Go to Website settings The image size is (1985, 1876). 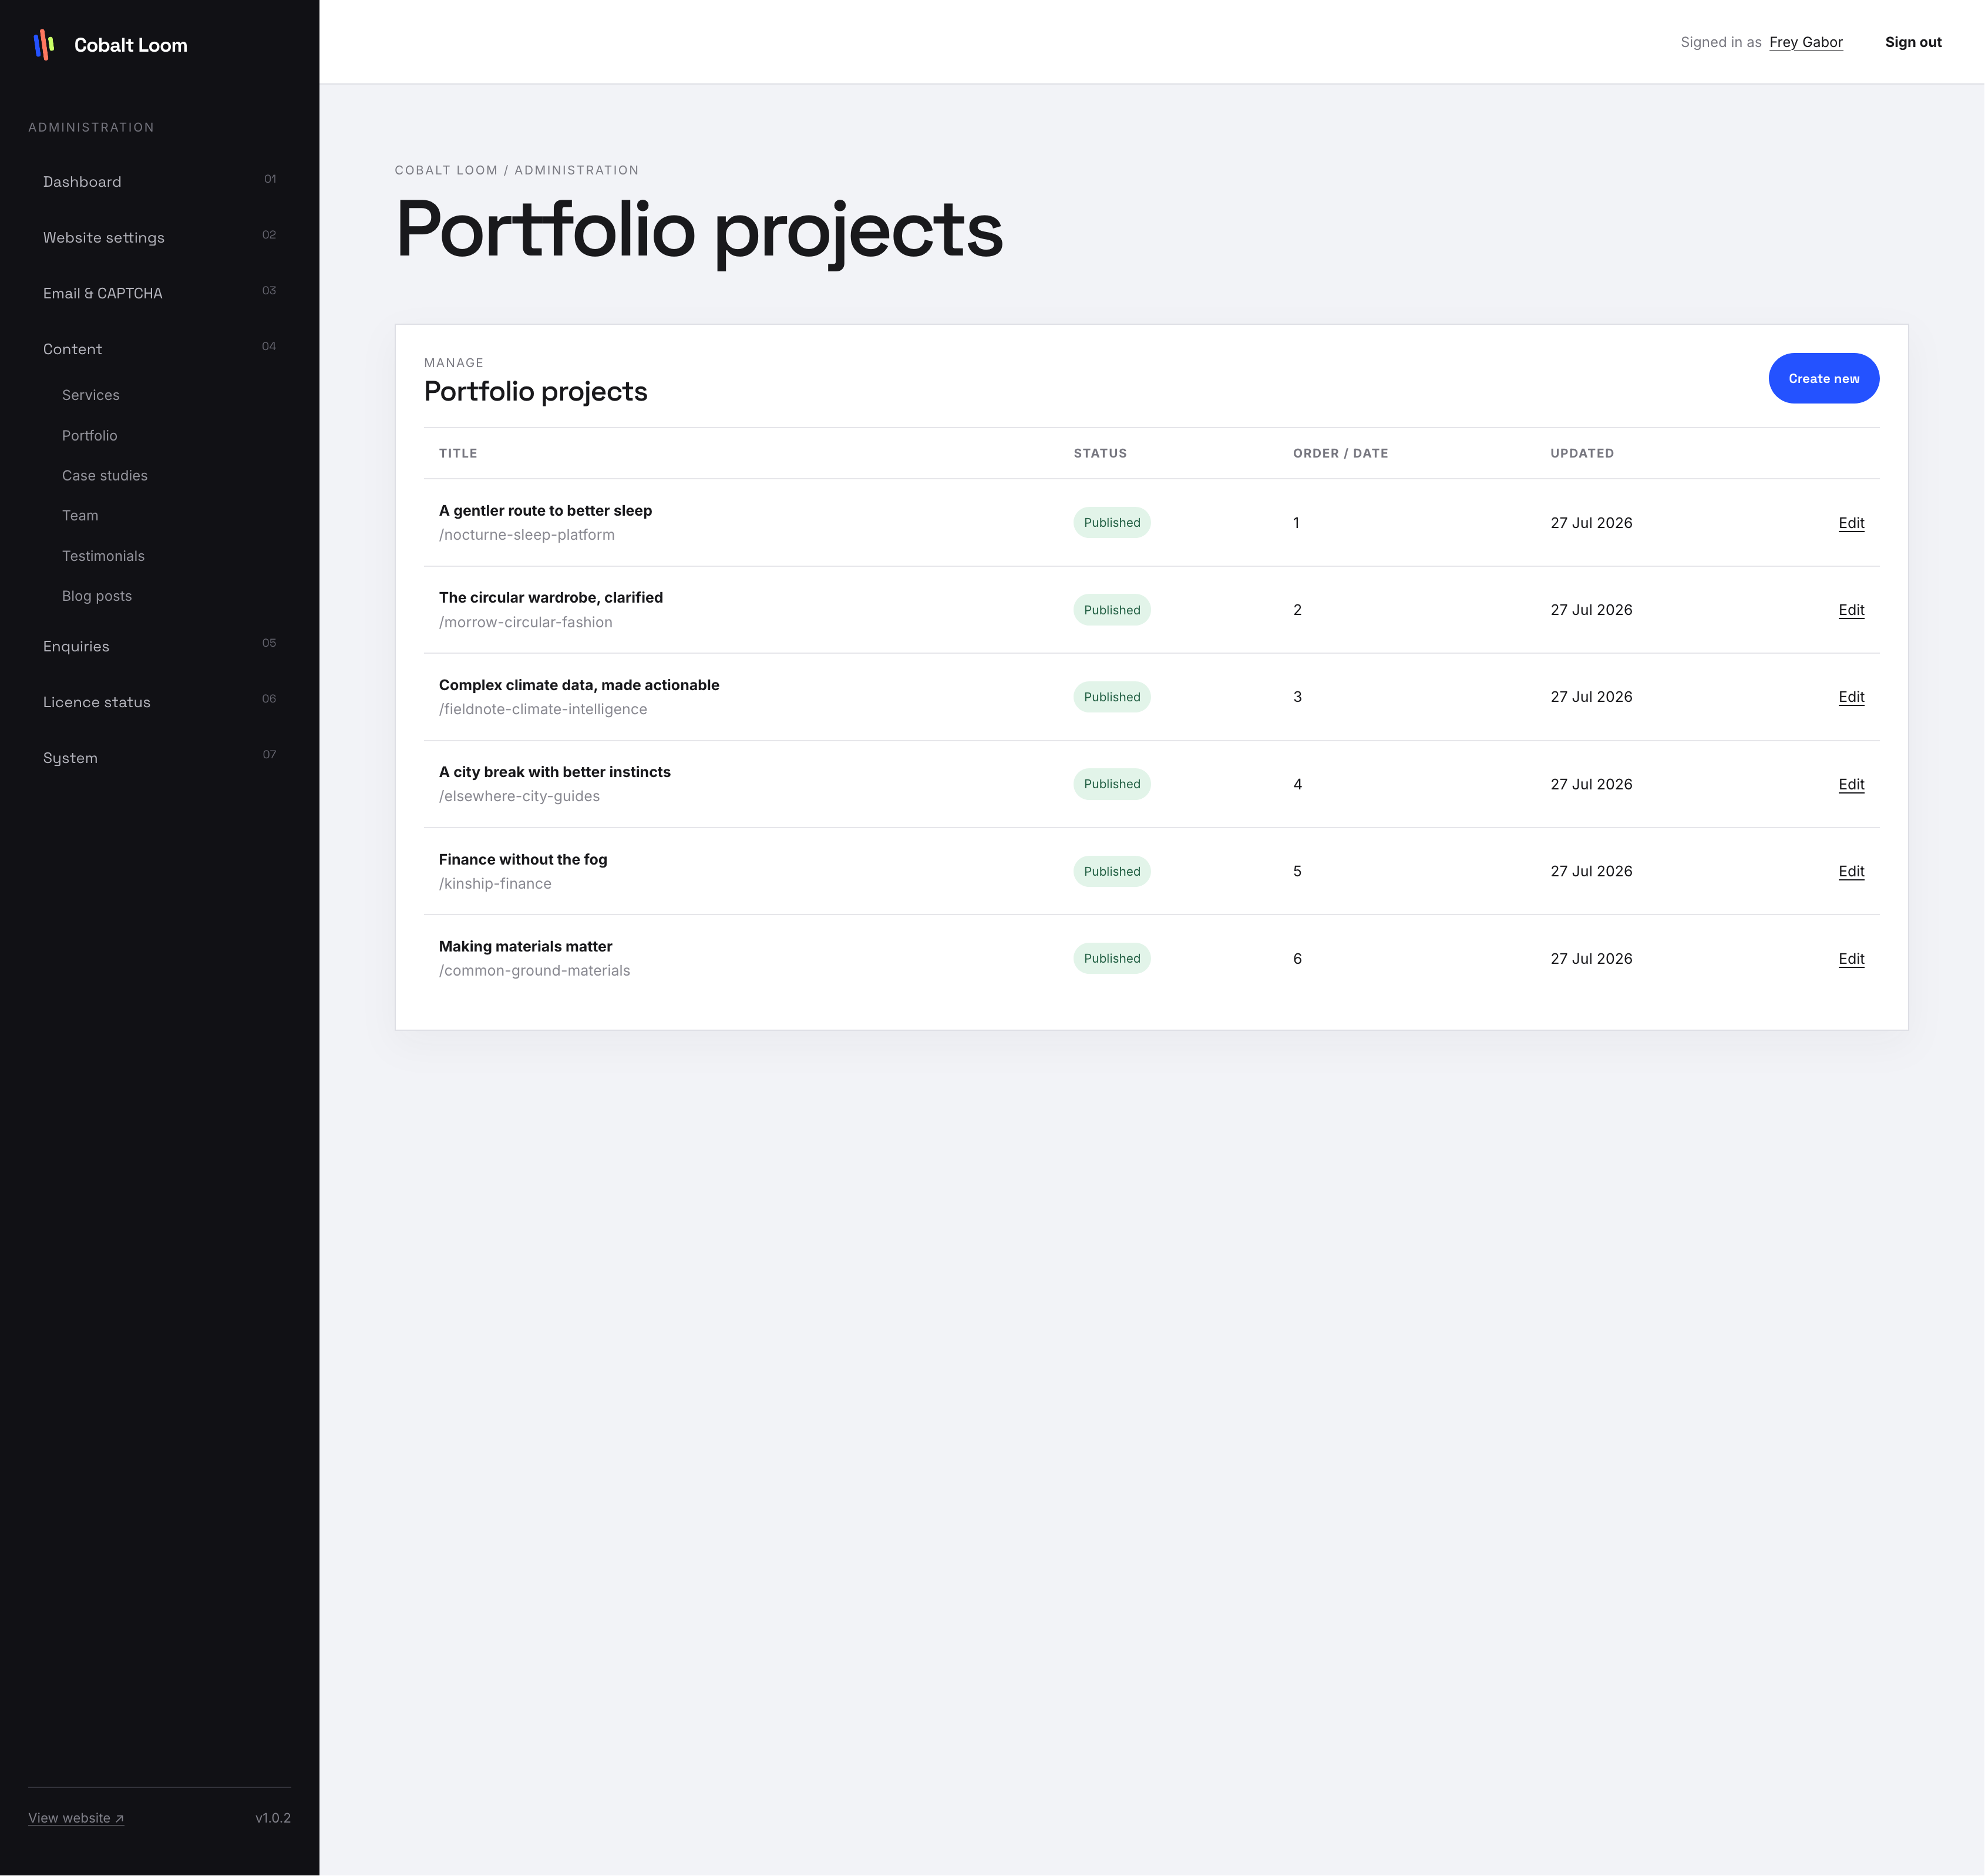pyautogui.click(x=159, y=238)
